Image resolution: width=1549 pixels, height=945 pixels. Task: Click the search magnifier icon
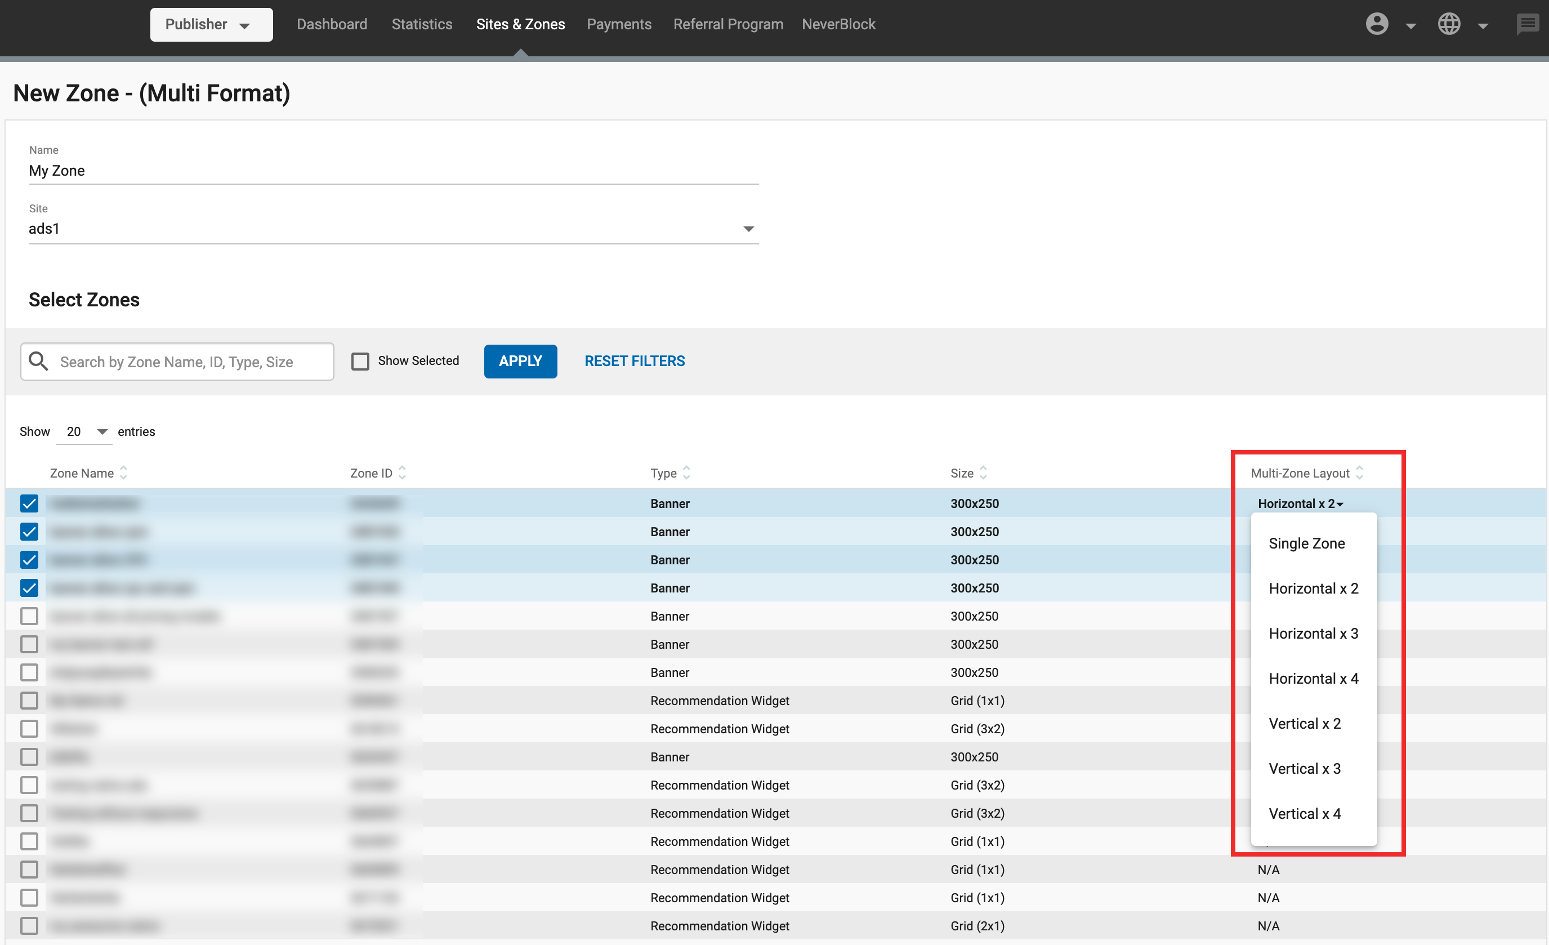[38, 361]
